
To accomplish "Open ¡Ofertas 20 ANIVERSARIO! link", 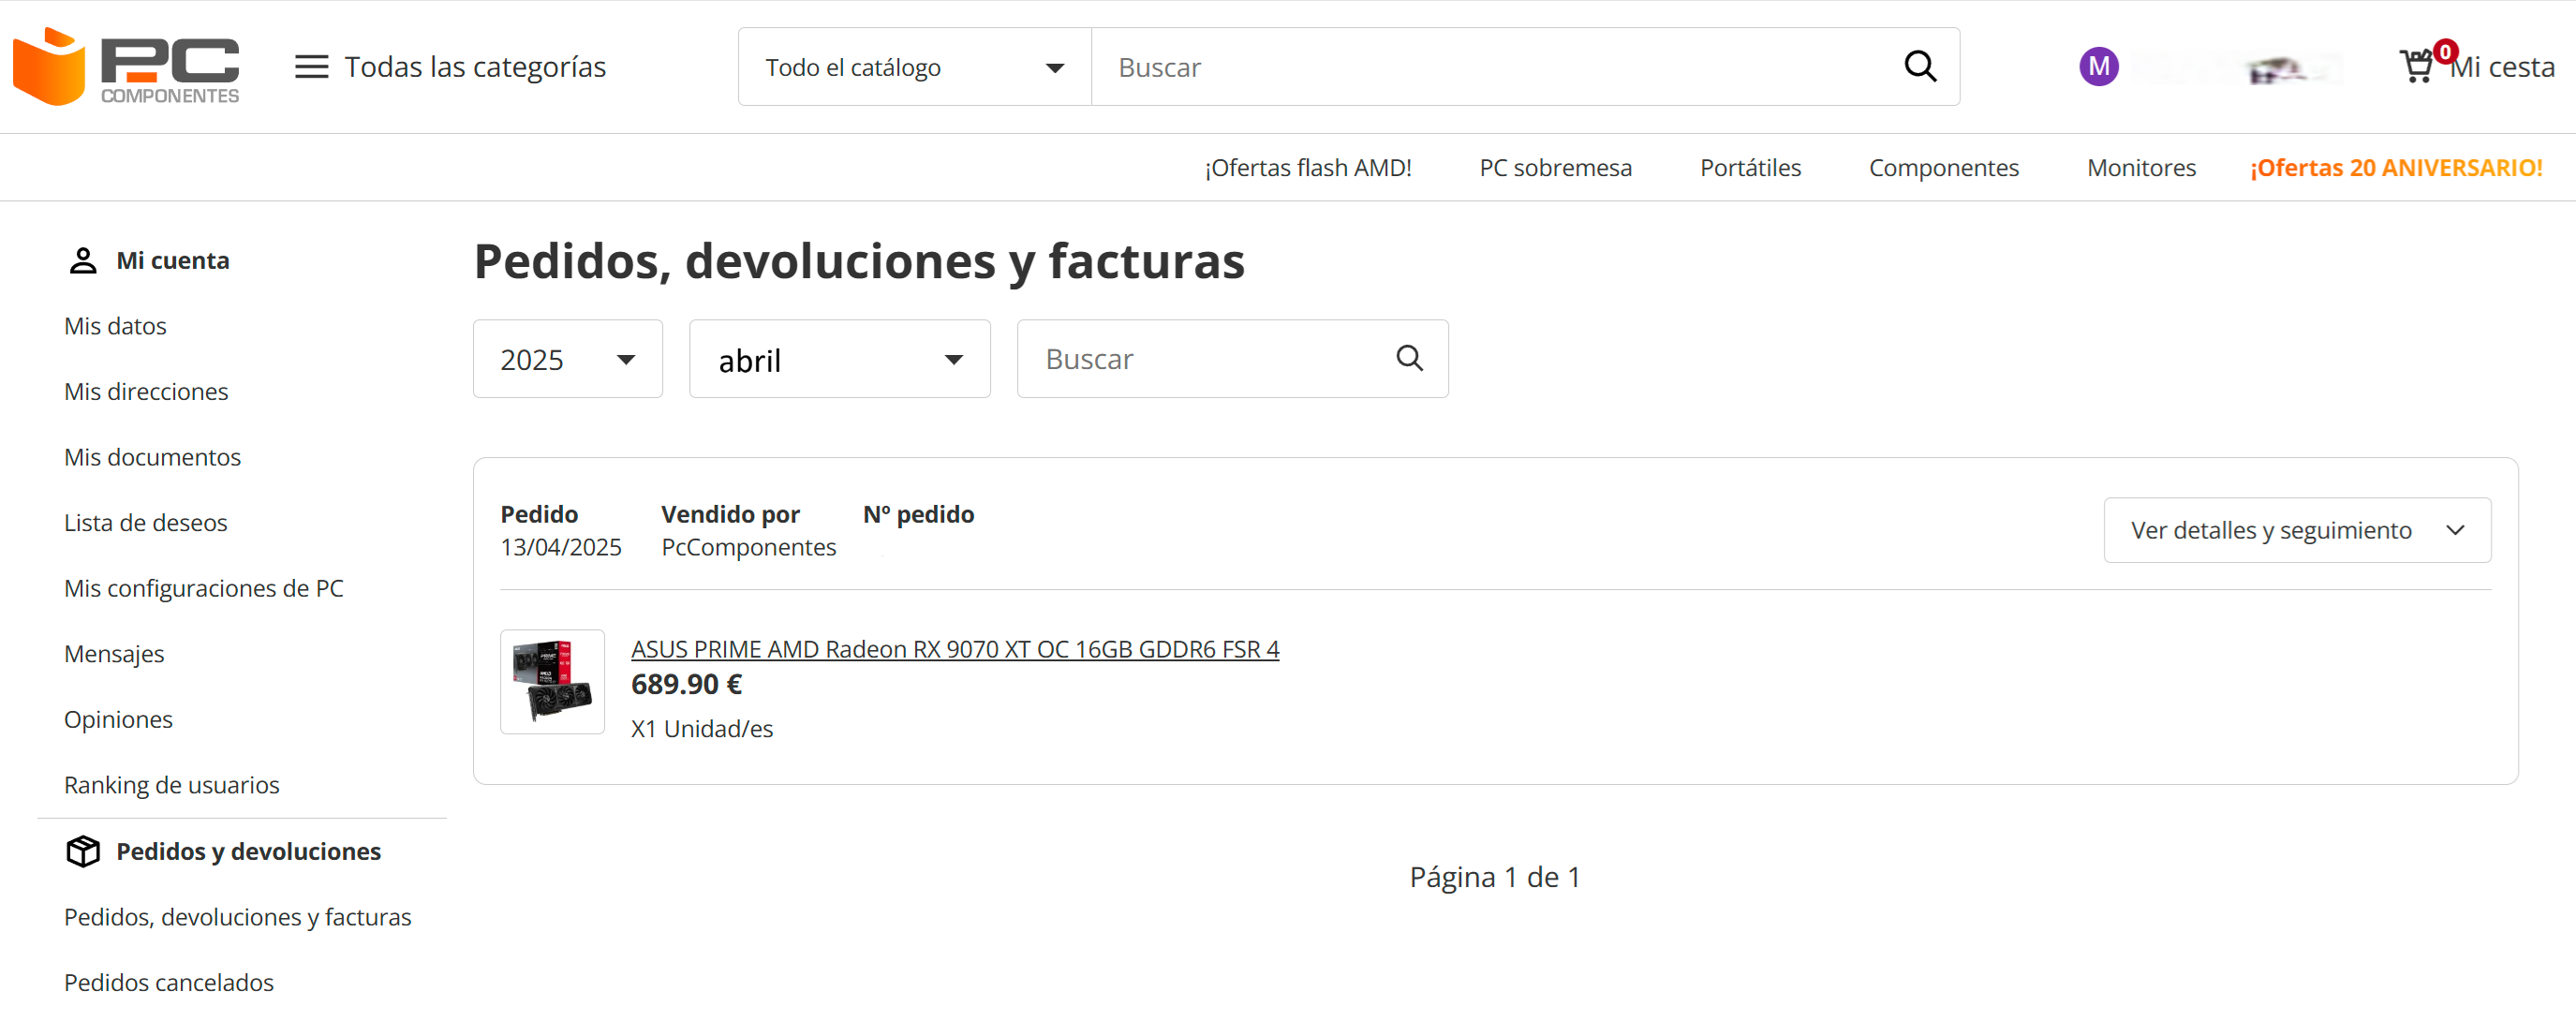I will coord(2396,168).
